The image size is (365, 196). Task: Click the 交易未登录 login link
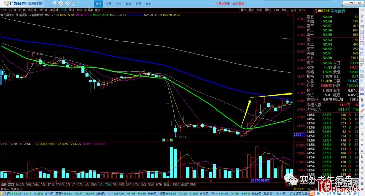[222, 4]
